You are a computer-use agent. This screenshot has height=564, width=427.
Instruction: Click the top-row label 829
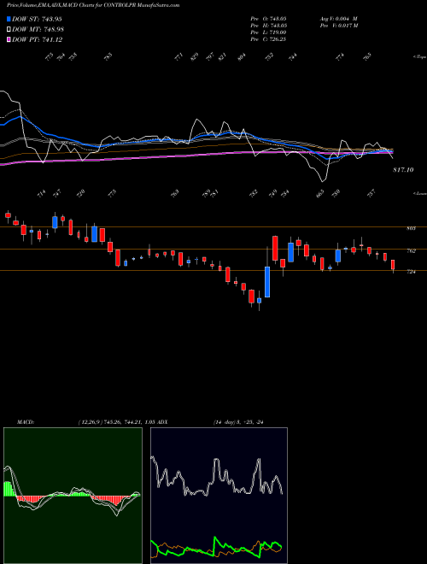click(195, 57)
